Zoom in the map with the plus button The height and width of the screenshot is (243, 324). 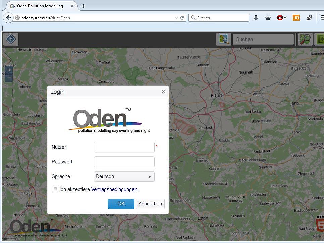pyautogui.click(x=9, y=70)
